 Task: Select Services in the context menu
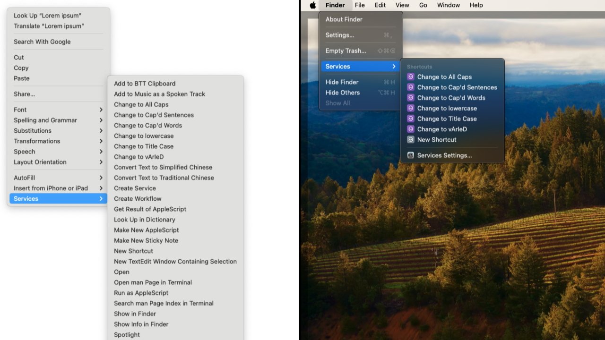59,199
